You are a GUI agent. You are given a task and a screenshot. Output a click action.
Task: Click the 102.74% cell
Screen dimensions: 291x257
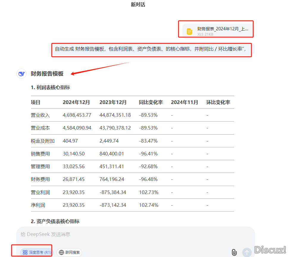(149, 205)
